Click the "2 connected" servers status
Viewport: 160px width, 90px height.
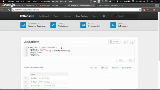click(x=94, y=26)
